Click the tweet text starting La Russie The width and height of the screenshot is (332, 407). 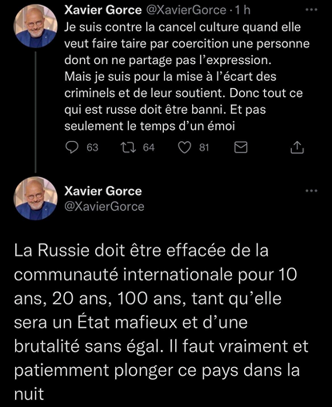161,322
